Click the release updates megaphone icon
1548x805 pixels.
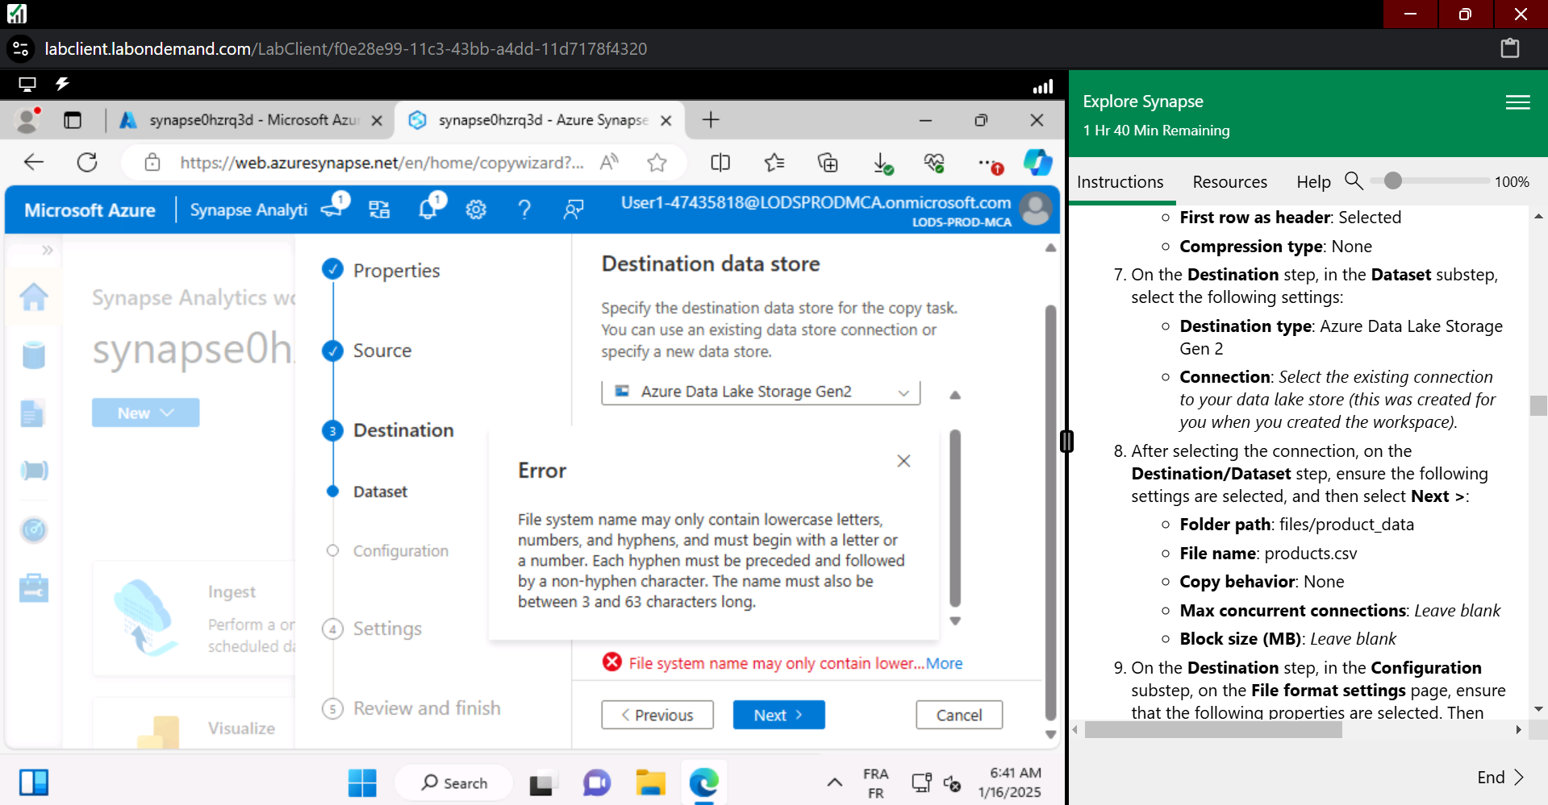[x=332, y=209]
